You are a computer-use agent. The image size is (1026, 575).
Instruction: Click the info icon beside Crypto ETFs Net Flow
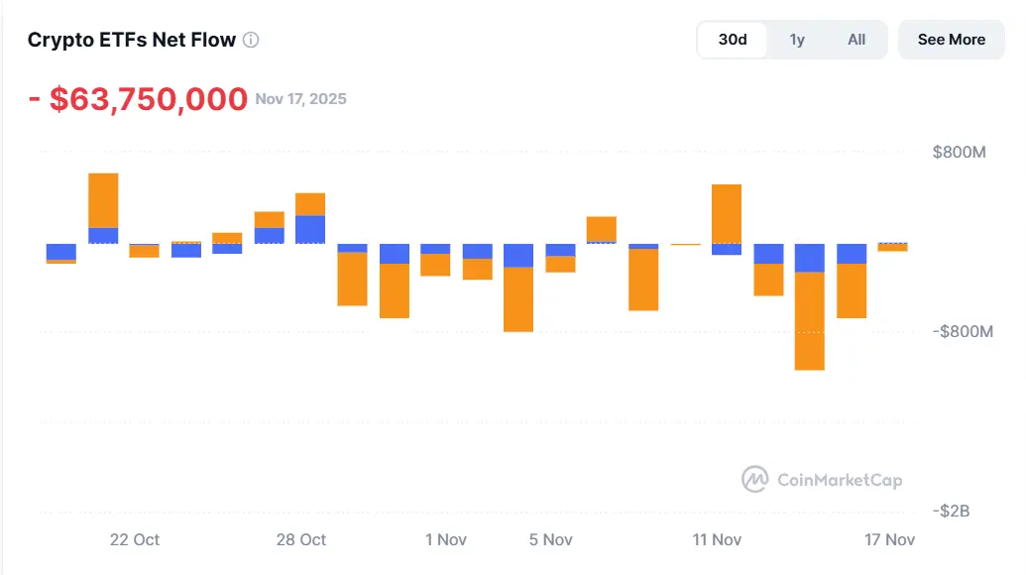pos(250,40)
